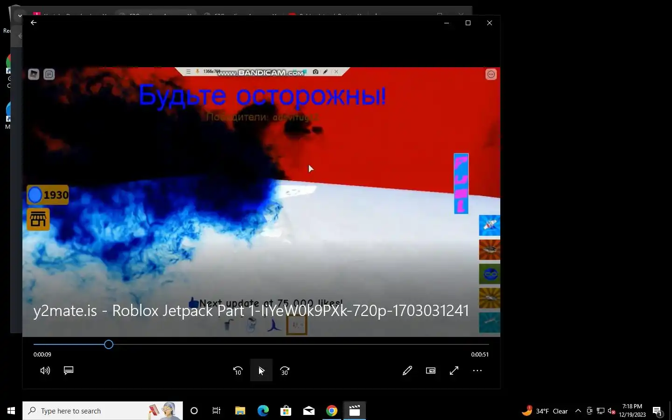Switch to mini view mode

point(431,371)
